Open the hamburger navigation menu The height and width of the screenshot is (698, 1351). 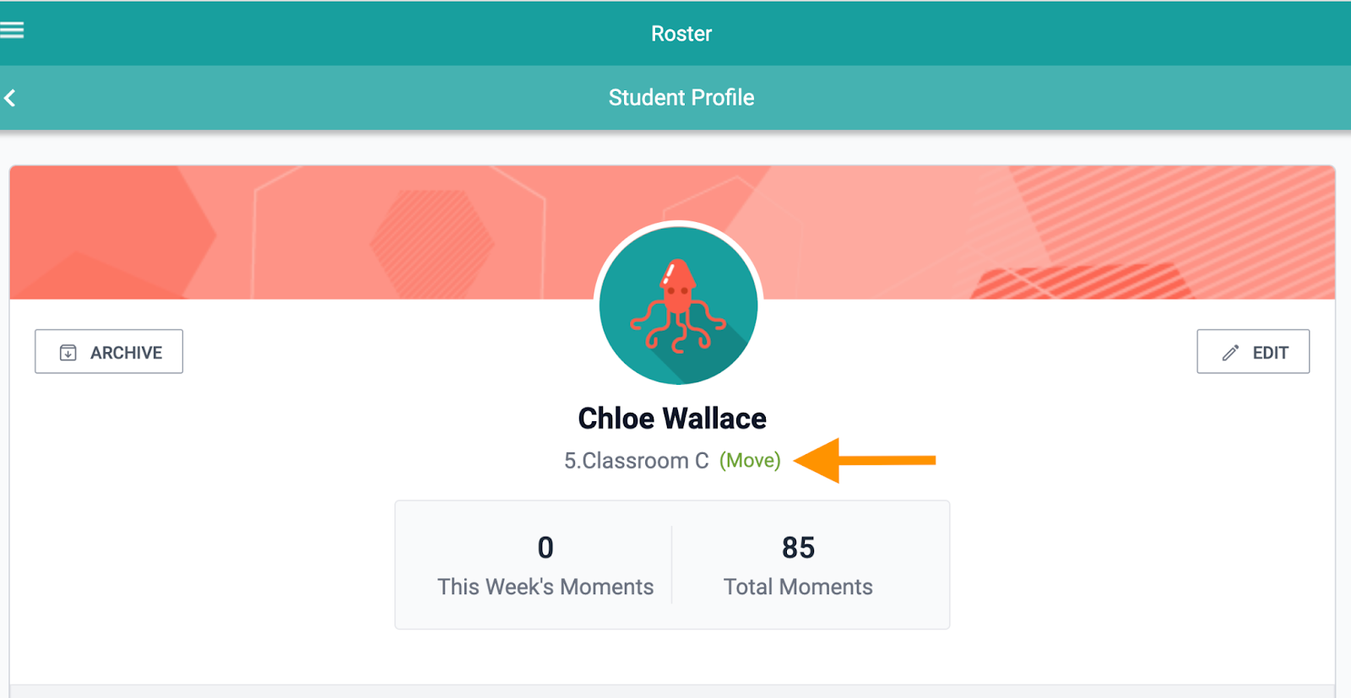point(12,30)
